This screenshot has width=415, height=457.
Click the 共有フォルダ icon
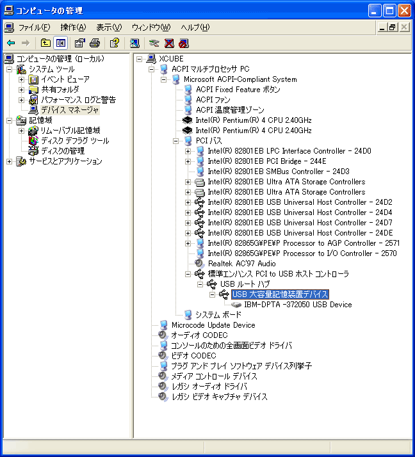[33, 90]
